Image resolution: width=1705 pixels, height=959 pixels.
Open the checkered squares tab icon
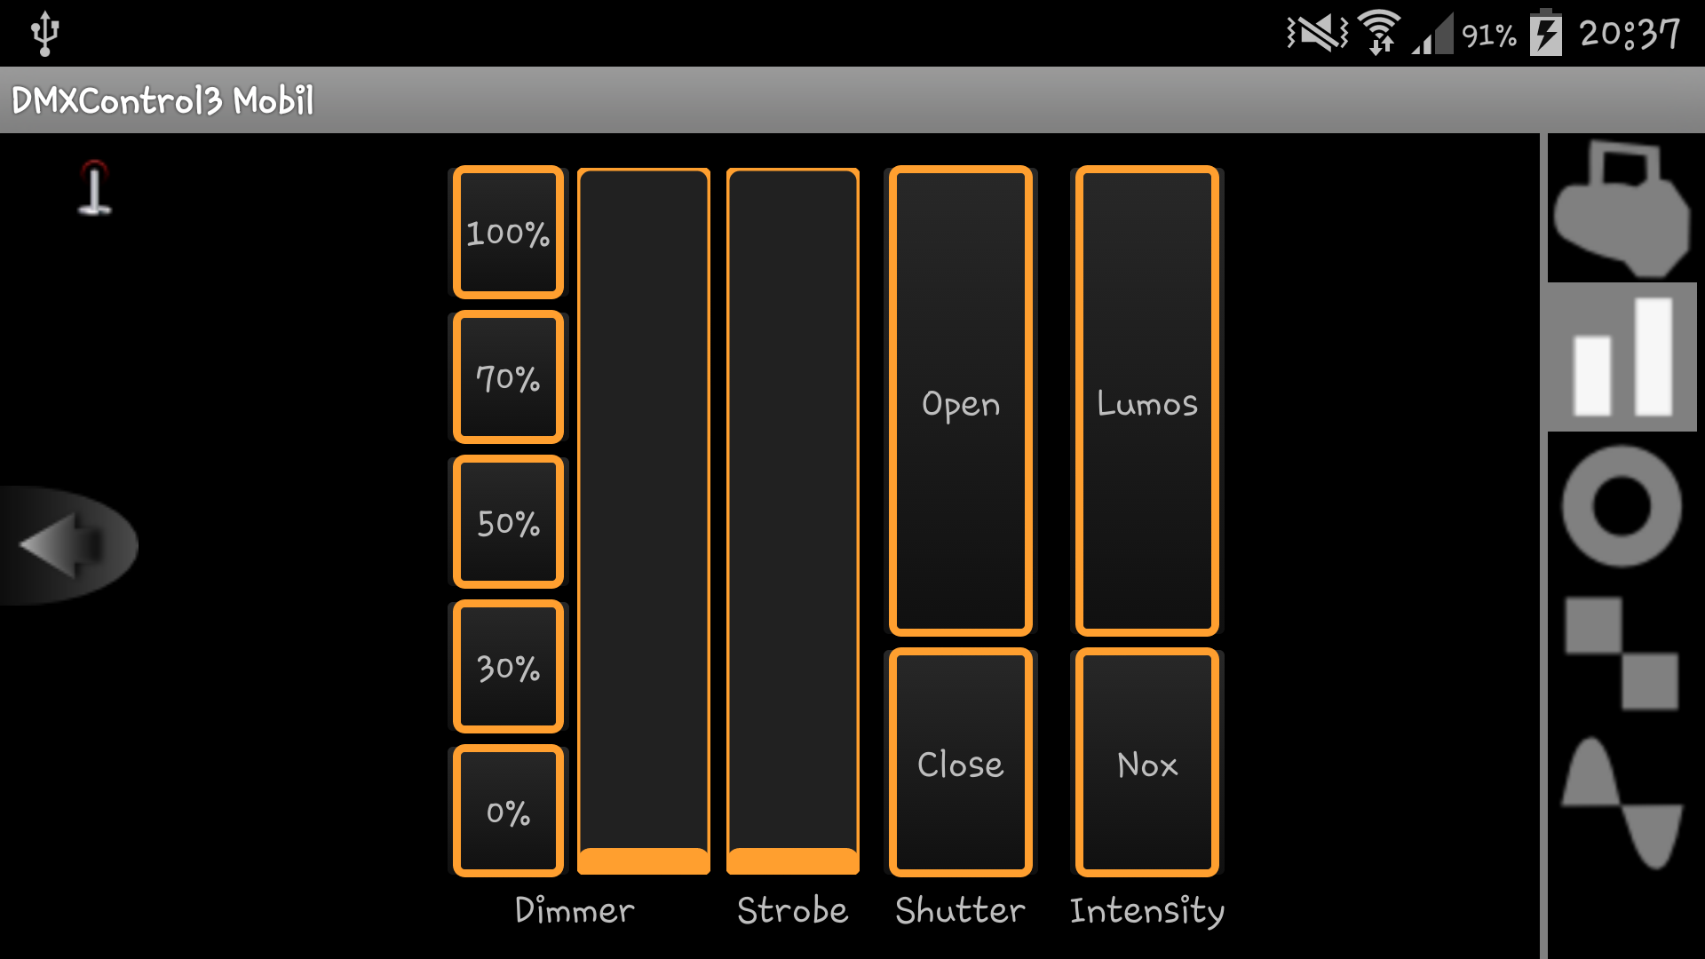(1622, 654)
